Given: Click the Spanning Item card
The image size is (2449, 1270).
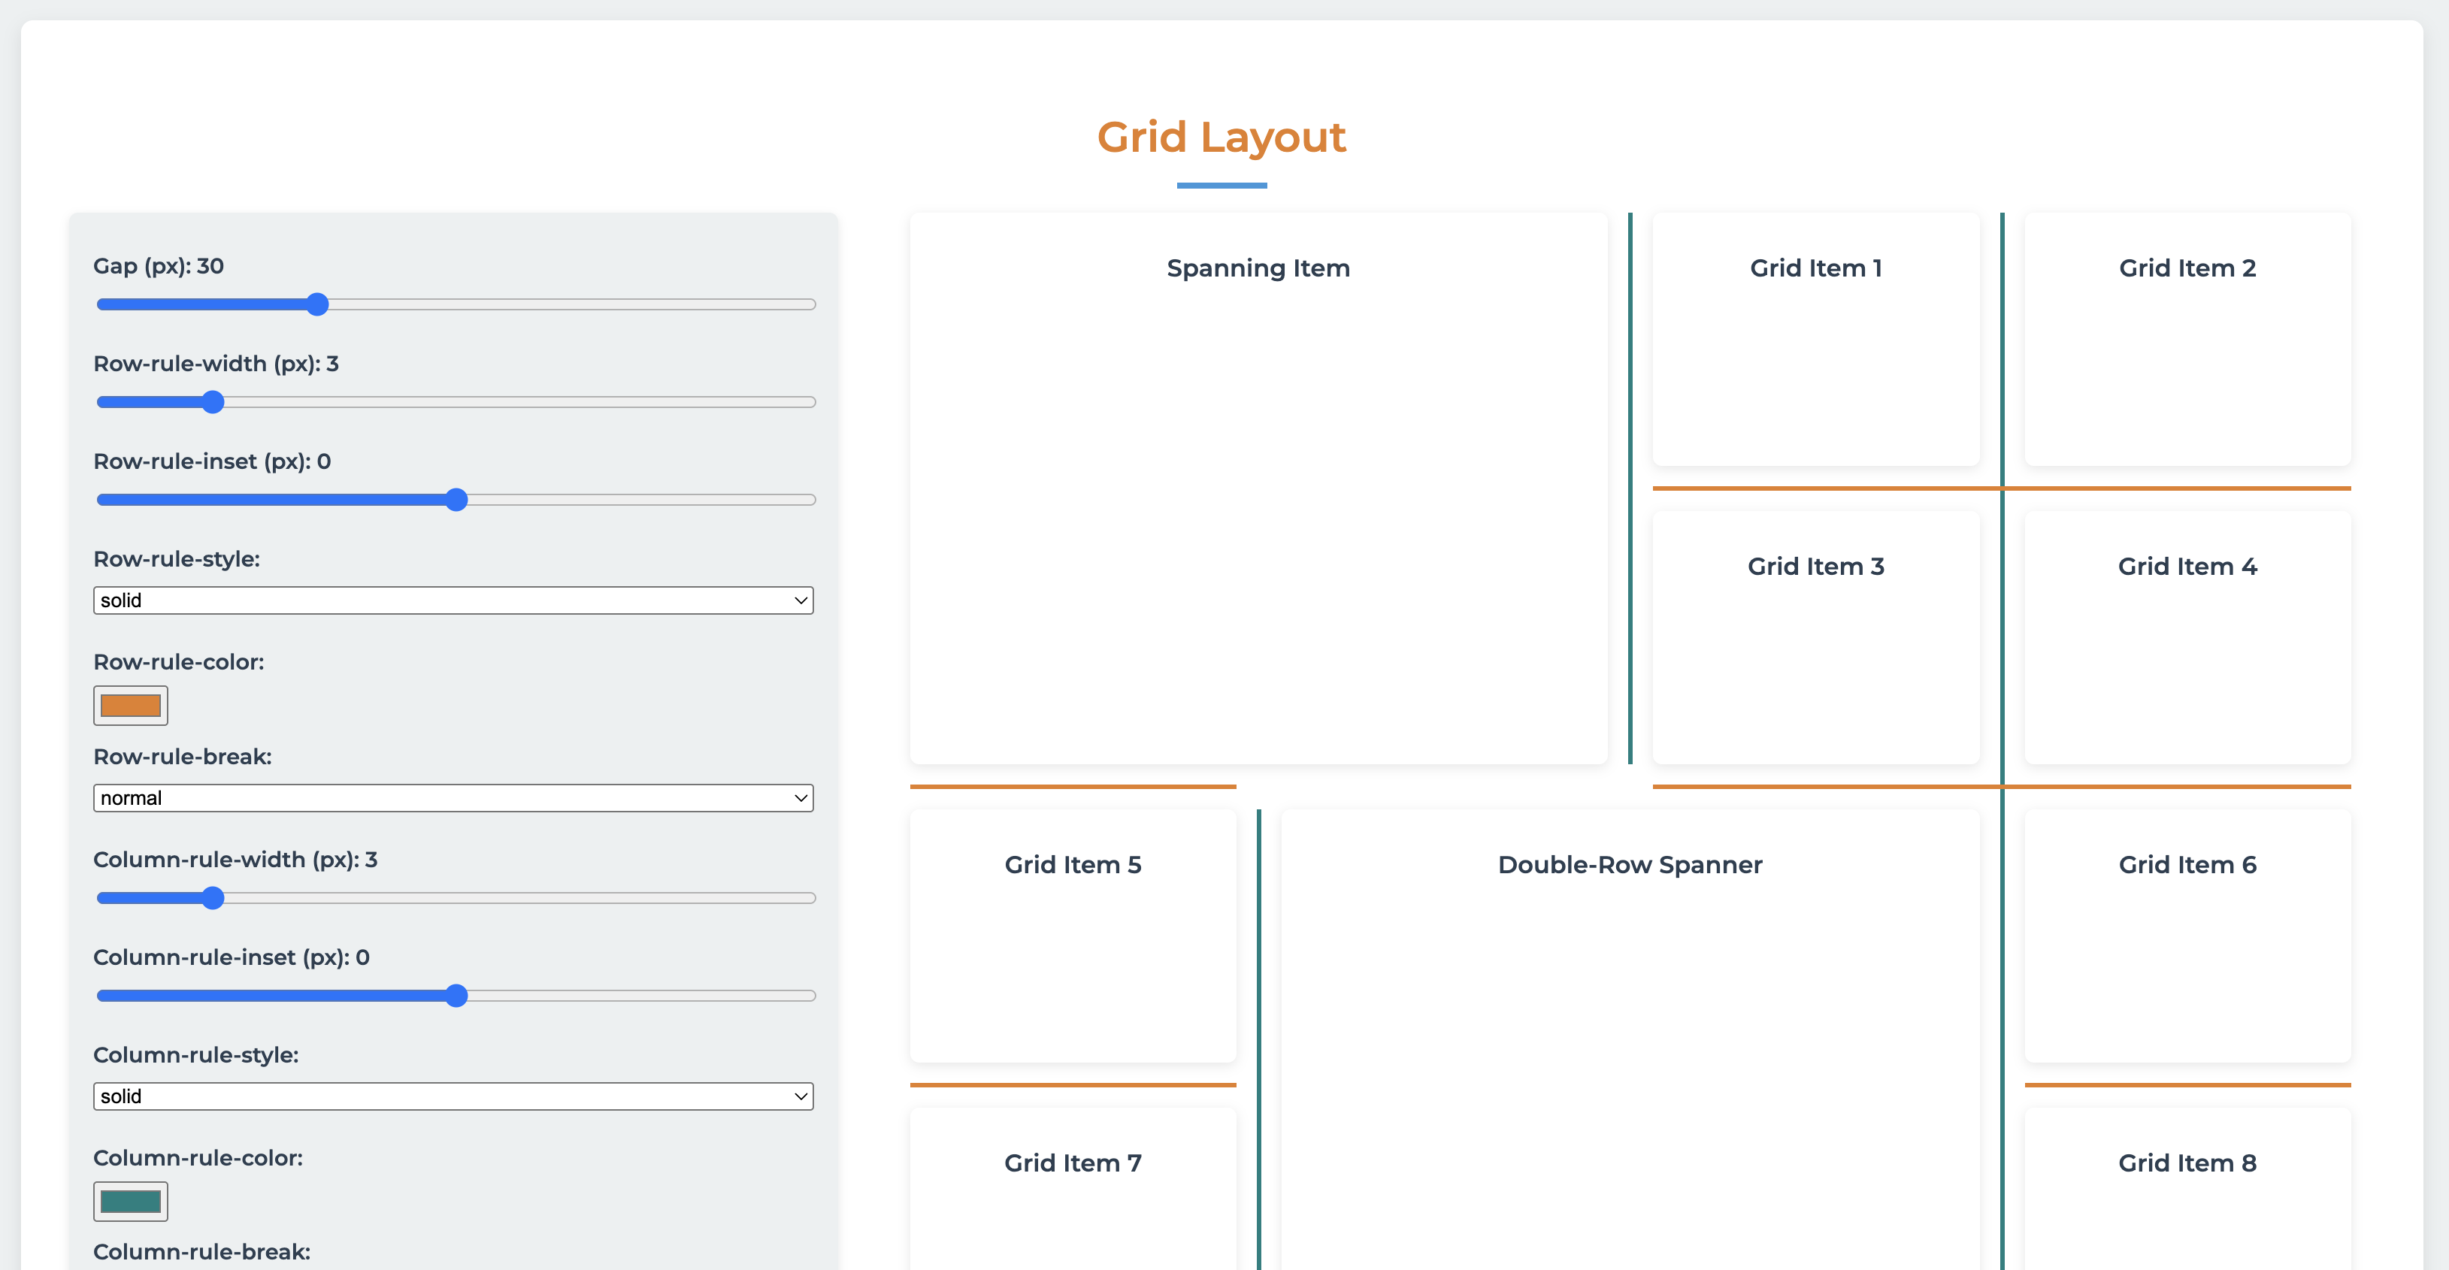Looking at the screenshot, I should click(x=1259, y=488).
